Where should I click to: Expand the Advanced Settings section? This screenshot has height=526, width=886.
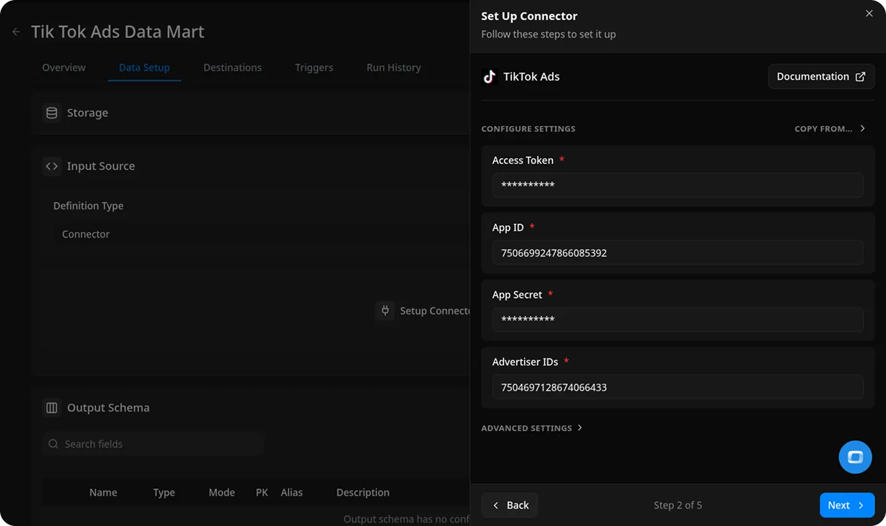[532, 428]
